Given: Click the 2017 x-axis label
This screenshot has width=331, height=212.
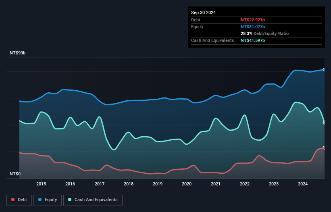Looking at the screenshot, I should 100,184.
